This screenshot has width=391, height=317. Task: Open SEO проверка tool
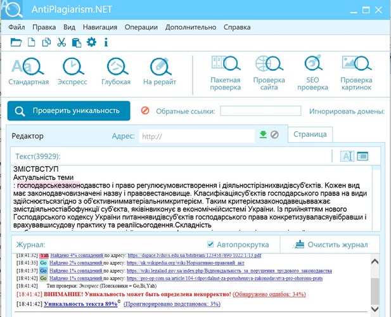(312, 73)
